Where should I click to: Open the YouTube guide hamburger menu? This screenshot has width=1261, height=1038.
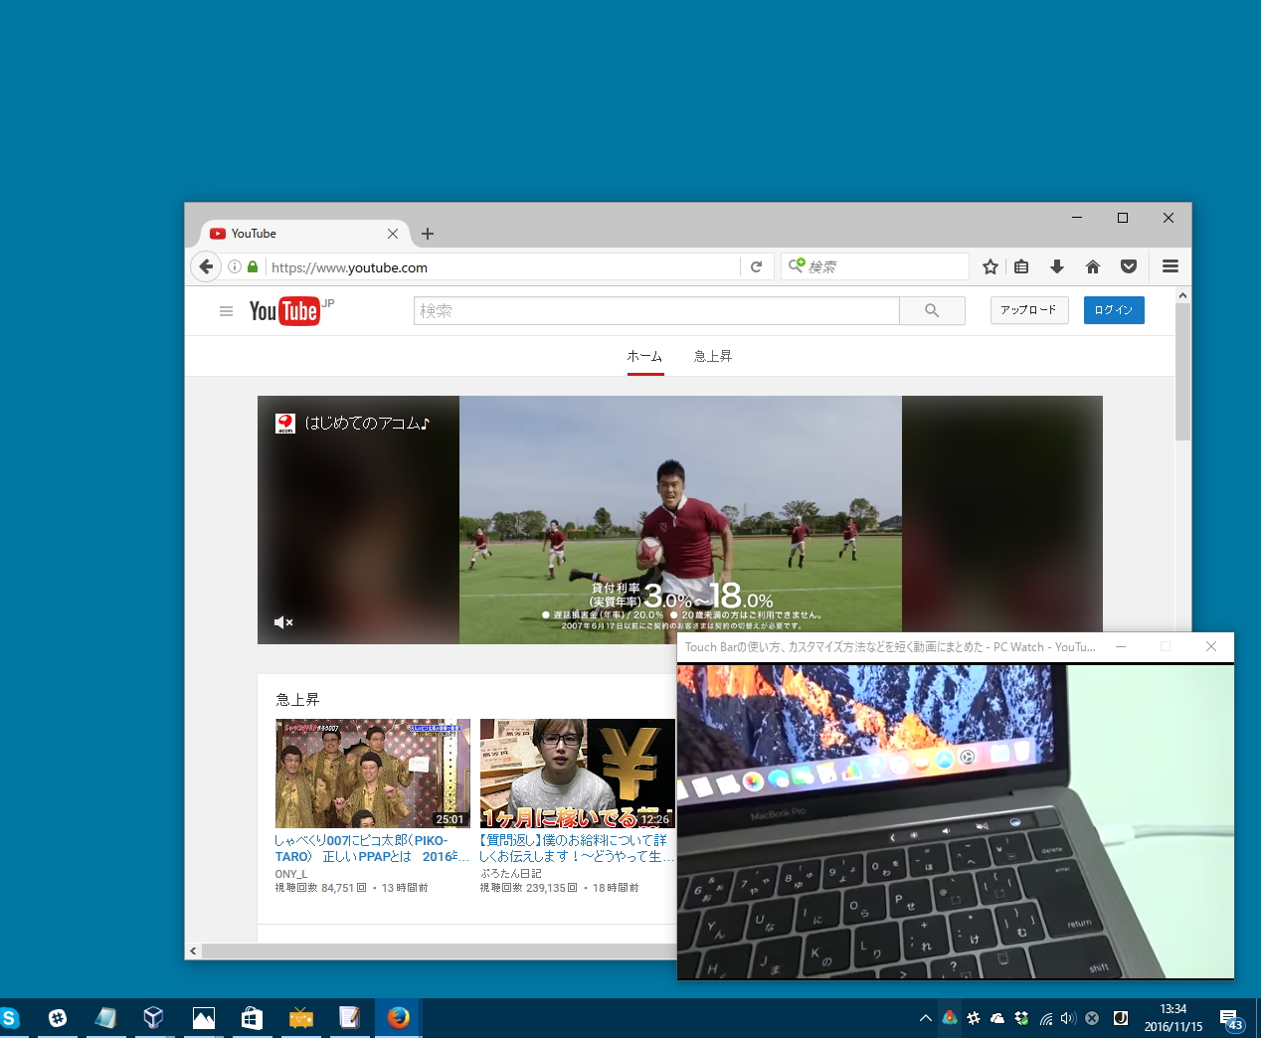pos(226,310)
